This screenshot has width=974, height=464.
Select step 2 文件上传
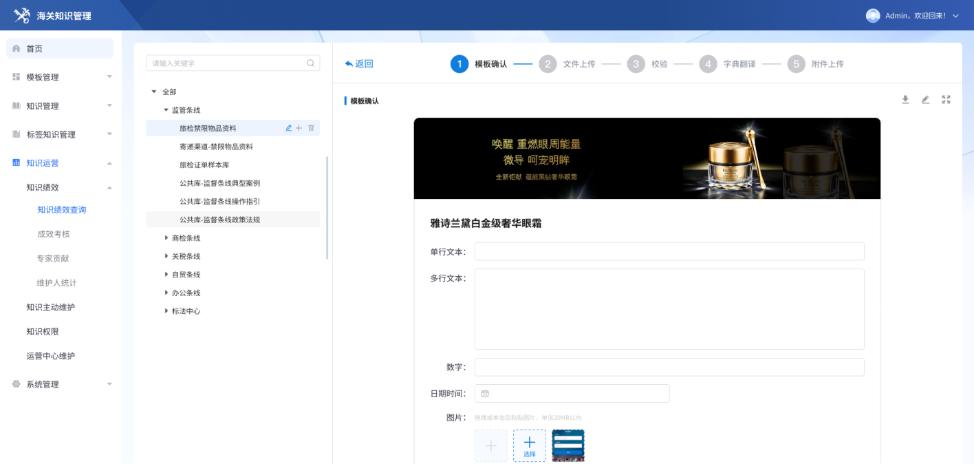pos(567,64)
